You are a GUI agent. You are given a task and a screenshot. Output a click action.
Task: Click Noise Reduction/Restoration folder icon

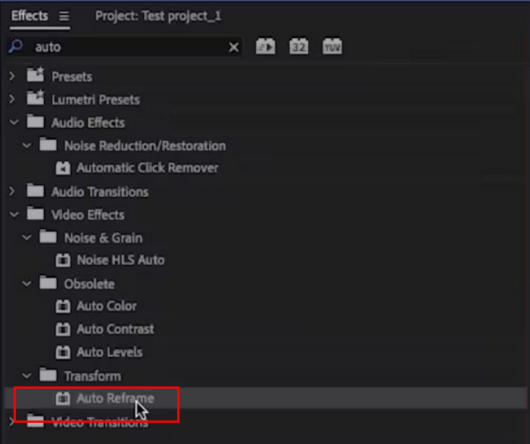click(48, 145)
